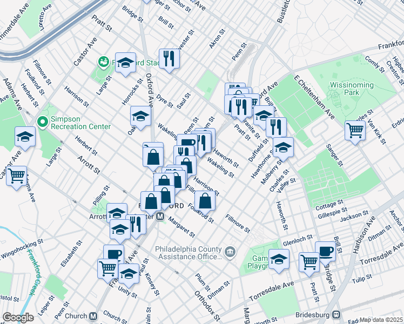Open the grocery cart marker near Van Kirk St
The width and height of the screenshot is (404, 324).
point(355,130)
